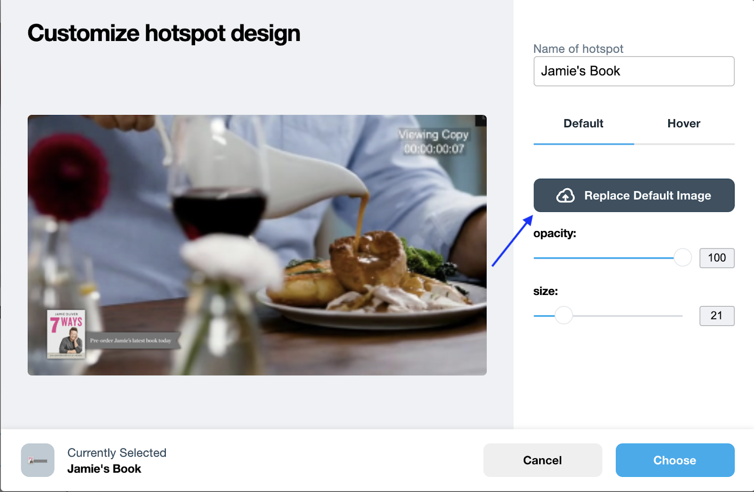Cancel the hotspot design dialog
The height and width of the screenshot is (492, 754).
point(542,460)
